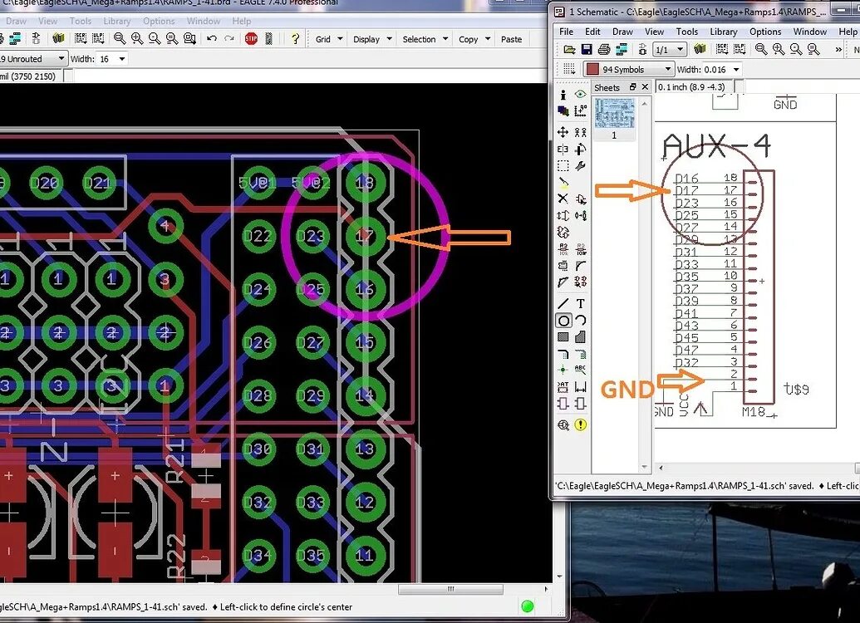This screenshot has width=860, height=623.
Task: Select the Rotate tool
Action: (580, 150)
